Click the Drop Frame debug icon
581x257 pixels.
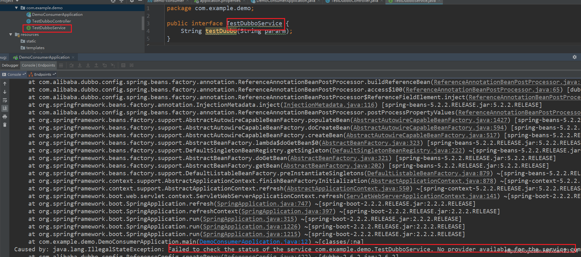click(x=105, y=65)
